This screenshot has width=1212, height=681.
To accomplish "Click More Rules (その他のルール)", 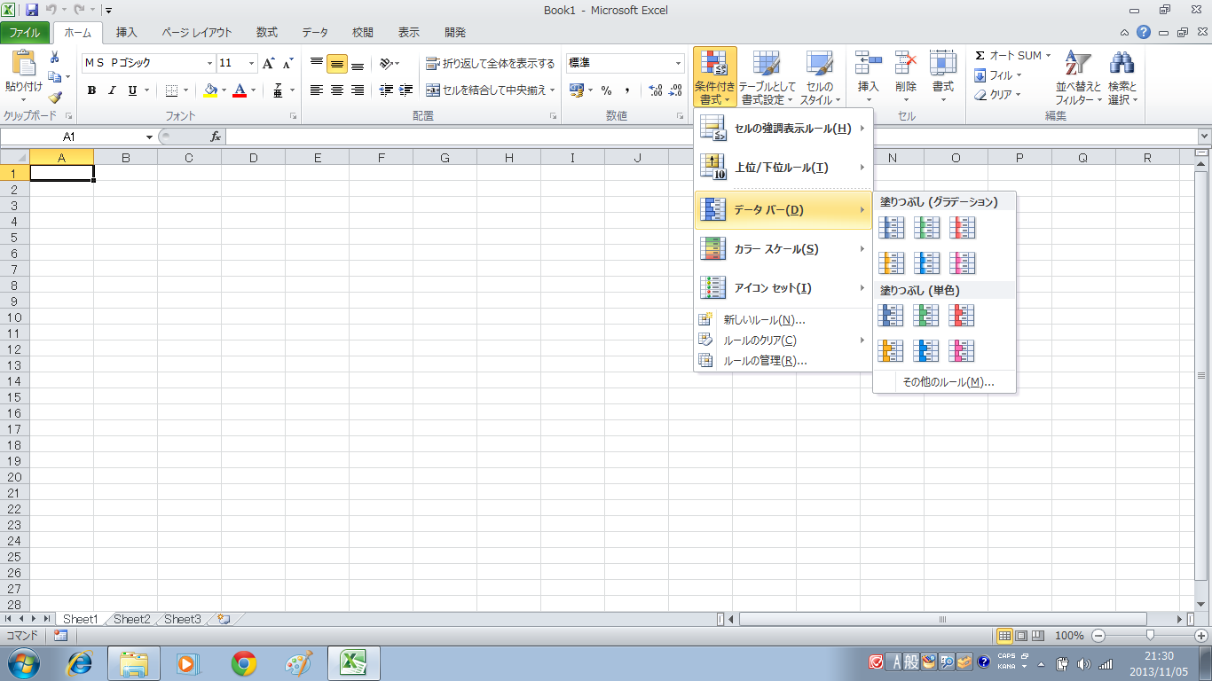I will click(947, 382).
